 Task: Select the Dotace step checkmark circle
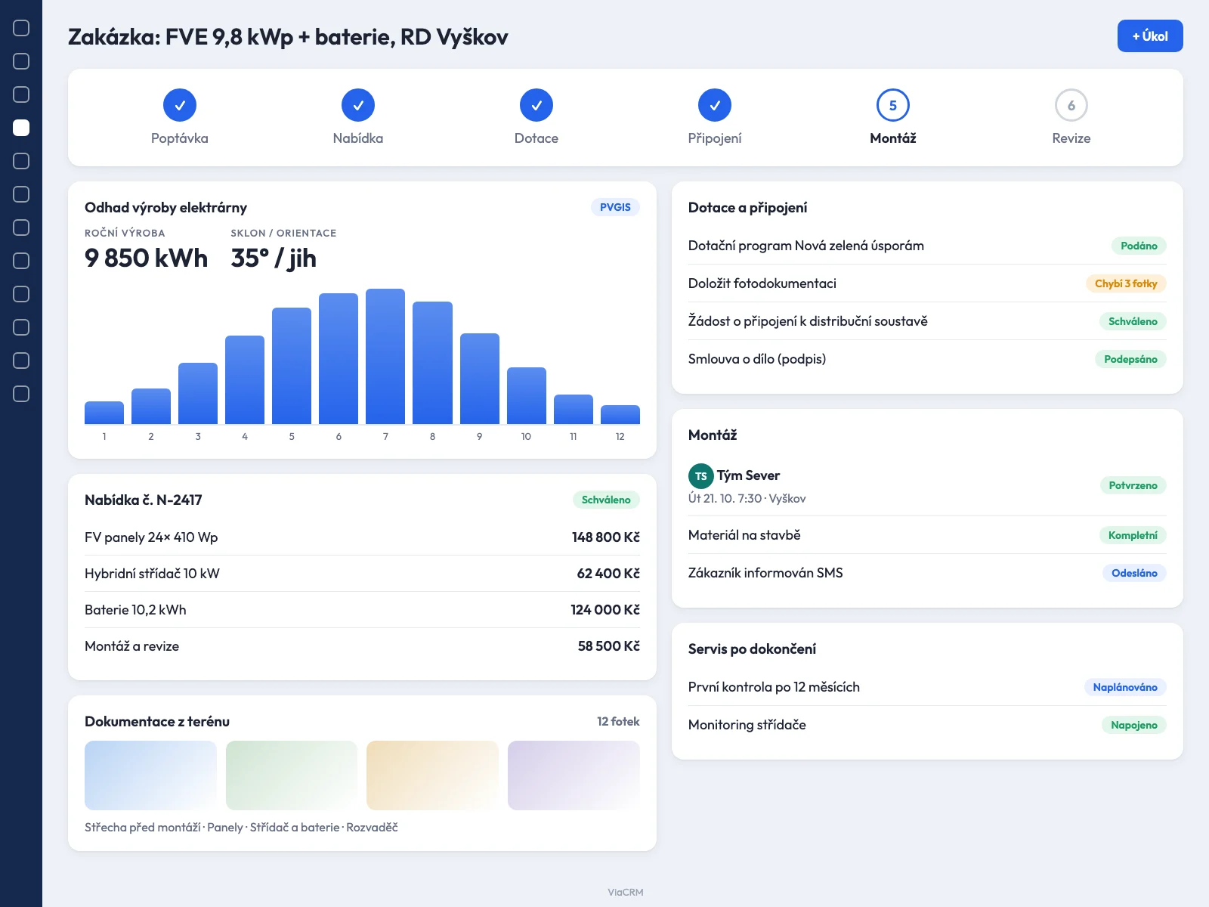pyautogui.click(x=536, y=105)
